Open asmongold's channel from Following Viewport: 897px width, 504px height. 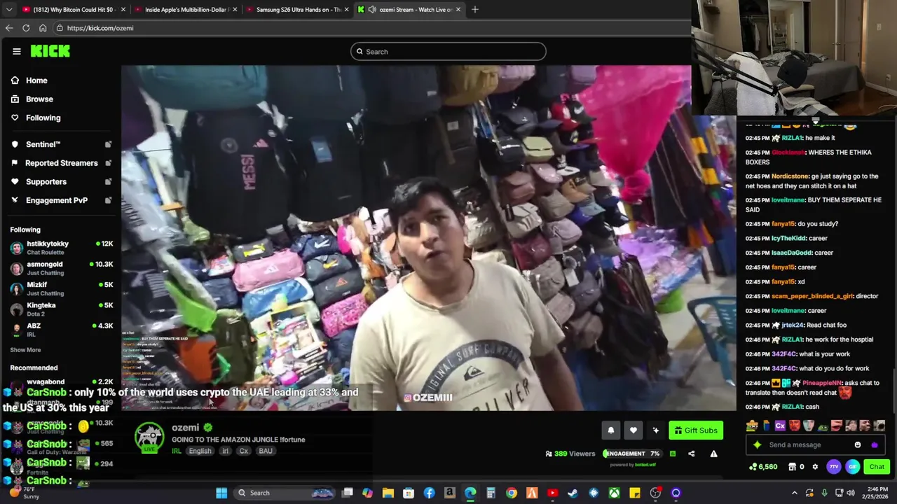coord(62,268)
